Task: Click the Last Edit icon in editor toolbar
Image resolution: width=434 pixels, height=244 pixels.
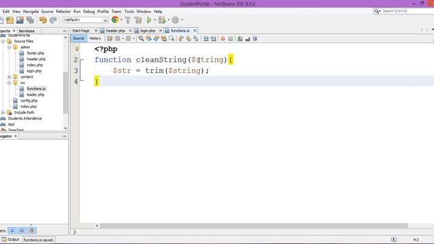Action: point(110,39)
